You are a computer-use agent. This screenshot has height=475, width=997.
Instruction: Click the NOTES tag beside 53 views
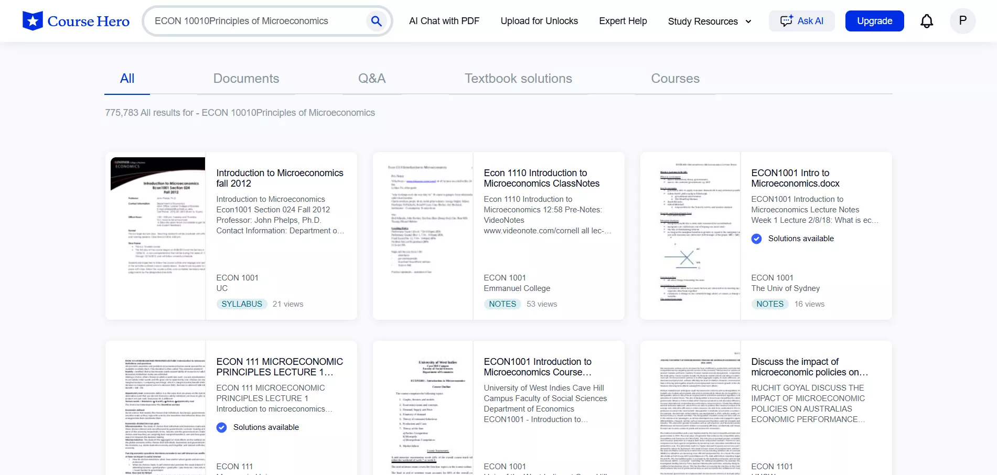coord(502,304)
